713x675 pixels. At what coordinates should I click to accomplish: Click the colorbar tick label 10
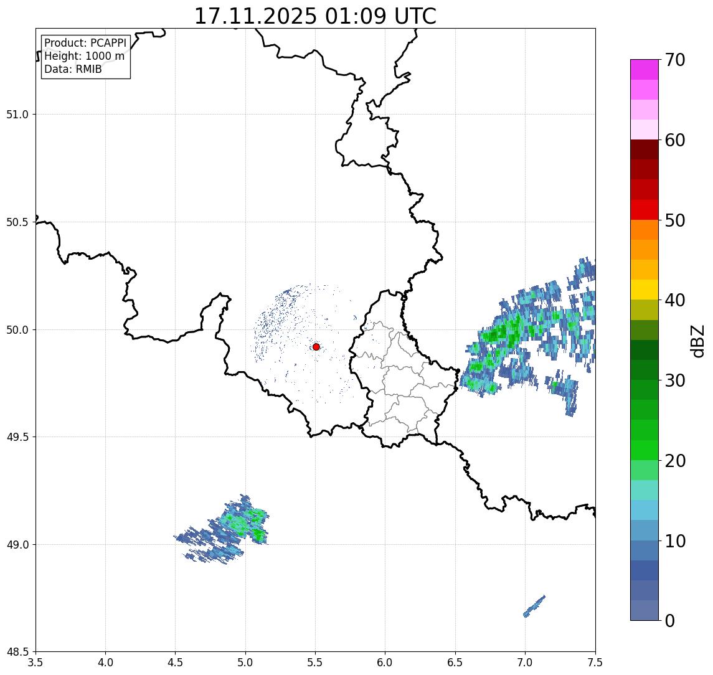coord(675,541)
